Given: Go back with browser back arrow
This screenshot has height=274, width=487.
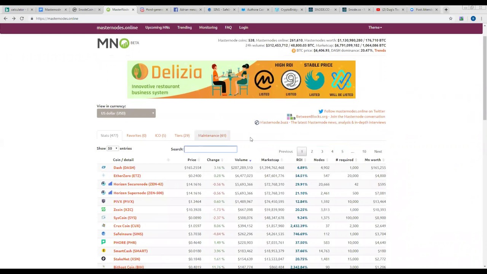Looking at the screenshot, I should (x=5, y=18).
